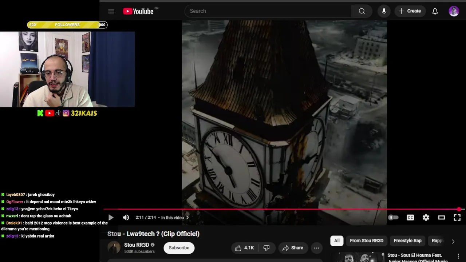Click chat username Braiek01
Viewport: 466px width, 262px height.
pyautogui.click(x=14, y=223)
